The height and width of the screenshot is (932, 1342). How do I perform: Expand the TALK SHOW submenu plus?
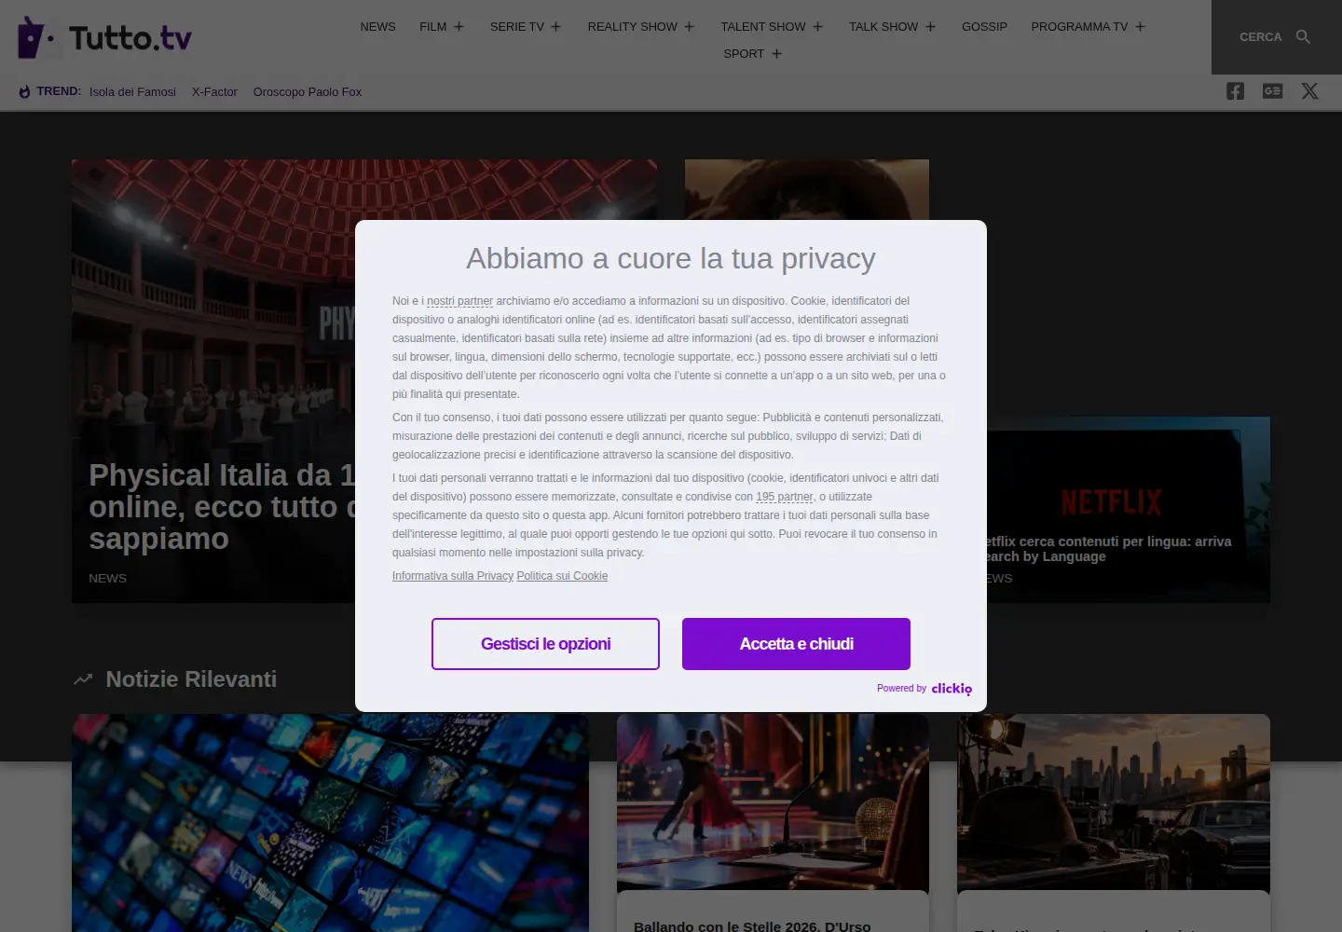pos(930,27)
